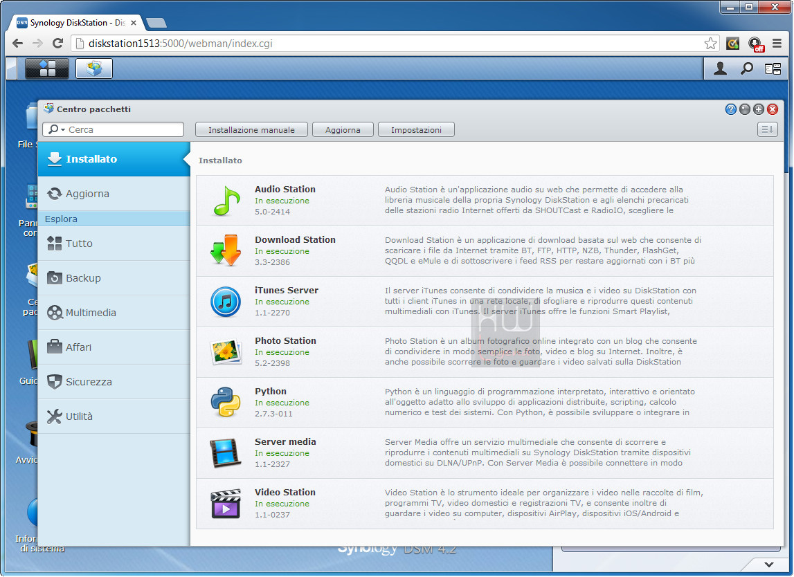The image size is (794, 577).
Task: Open the iTunes Server package title
Action: [x=287, y=291]
